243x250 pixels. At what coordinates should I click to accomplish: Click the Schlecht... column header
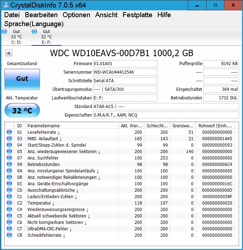(x=157, y=126)
